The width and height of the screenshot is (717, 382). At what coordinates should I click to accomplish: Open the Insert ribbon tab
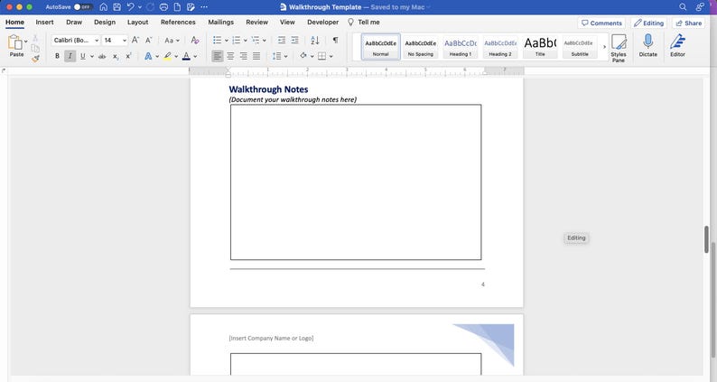tap(44, 22)
